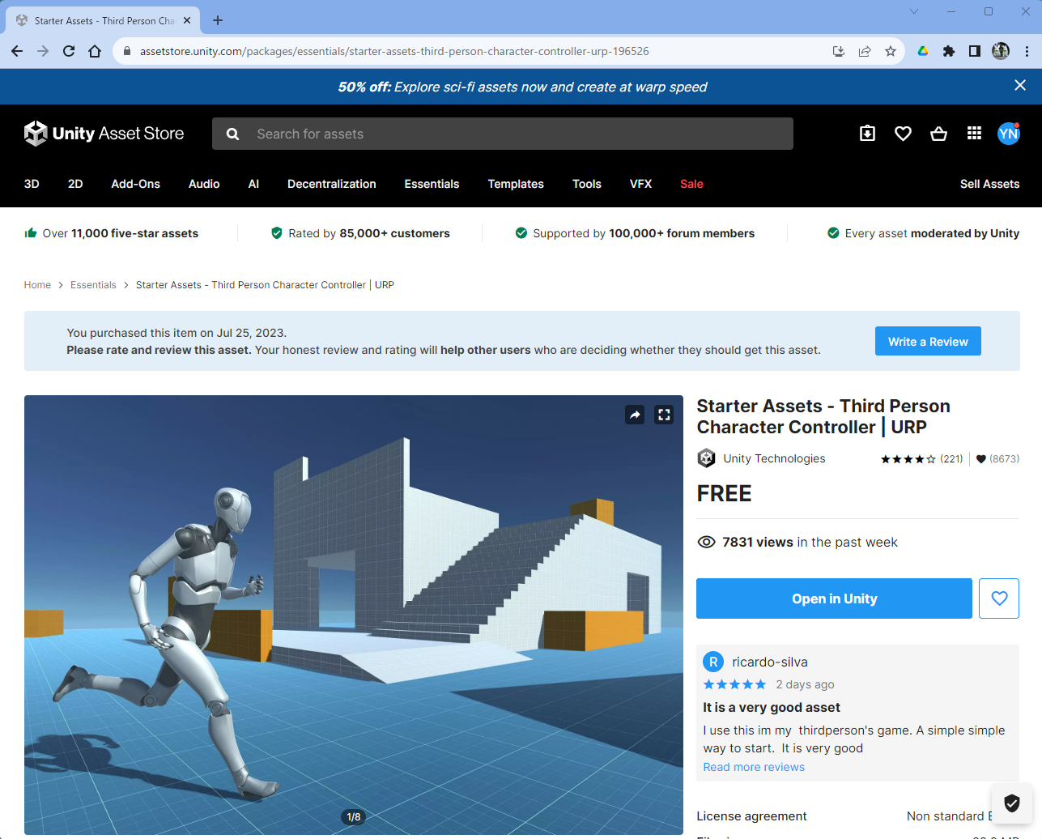Select the Sale menu item

tap(691, 184)
